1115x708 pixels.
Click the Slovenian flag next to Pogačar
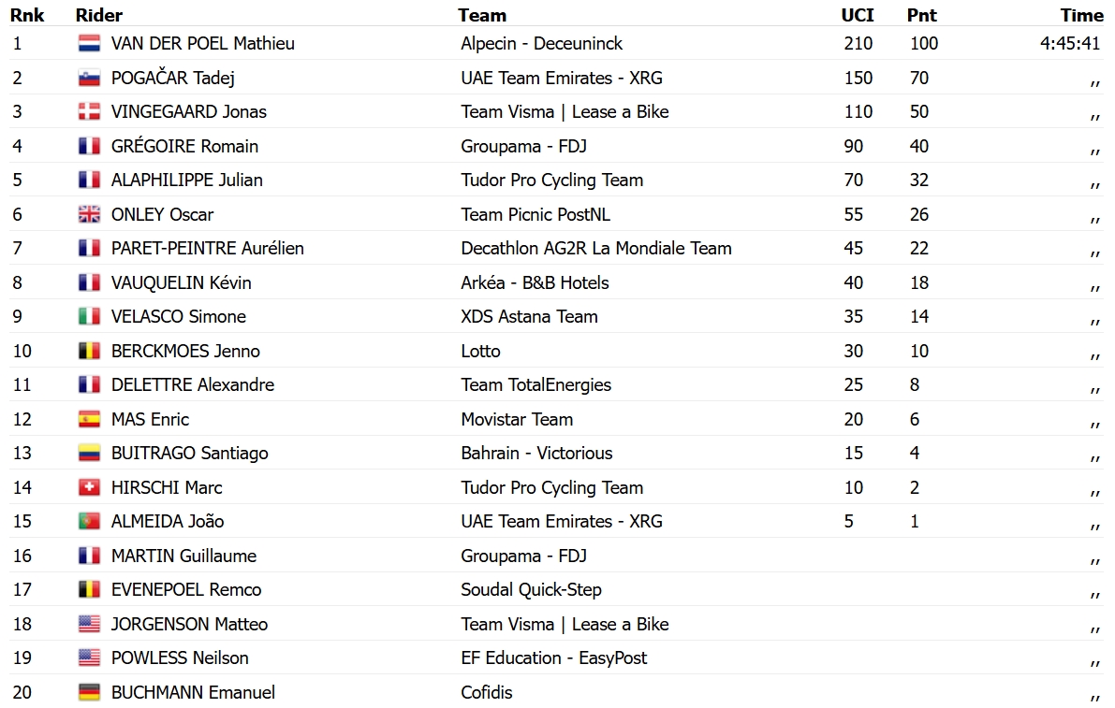click(89, 79)
